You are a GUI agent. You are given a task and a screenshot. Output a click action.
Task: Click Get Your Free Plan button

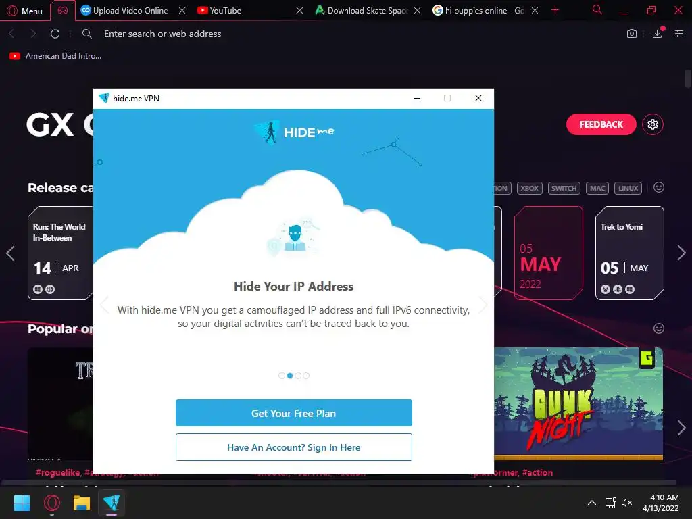pyautogui.click(x=293, y=413)
